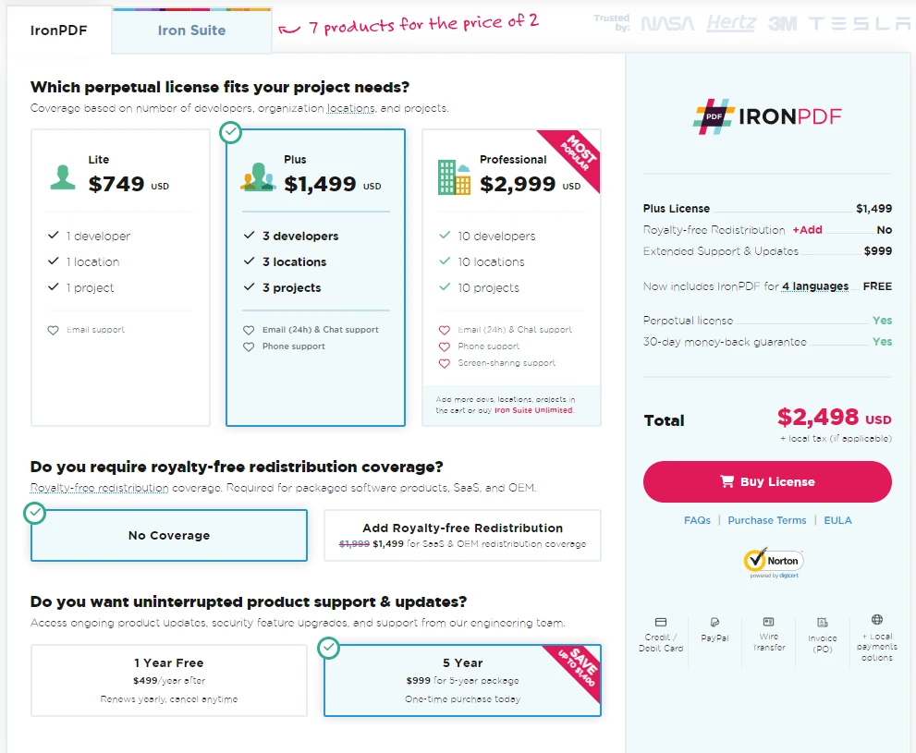The image size is (916, 753).
Task: Click the PayPal payment icon
Action: click(x=714, y=622)
